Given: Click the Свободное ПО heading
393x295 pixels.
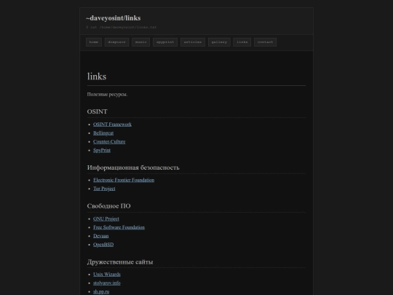Looking at the screenshot, I should 108,206.
